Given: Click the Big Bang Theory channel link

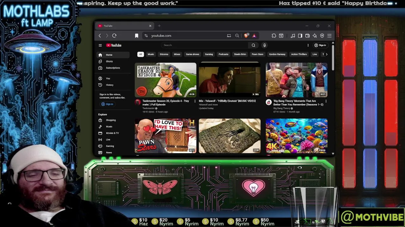Looking at the screenshot, I should pos(282,108).
